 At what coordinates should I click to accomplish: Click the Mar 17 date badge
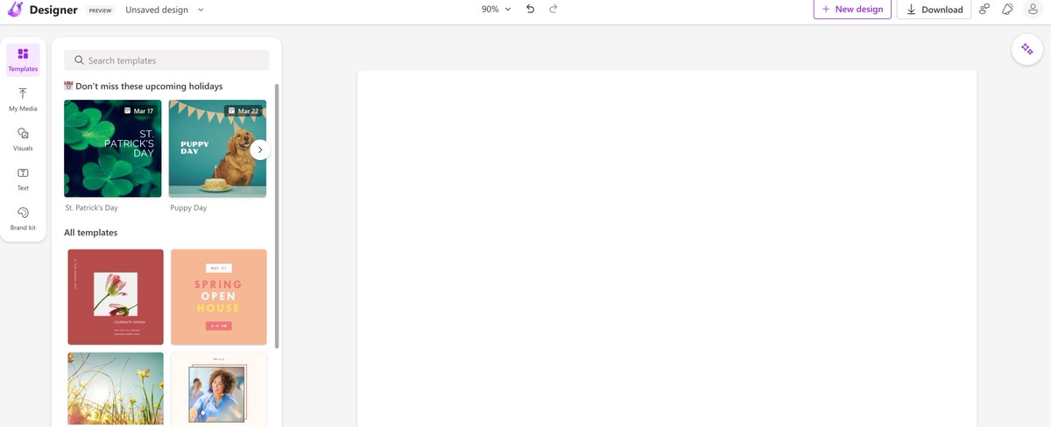(138, 111)
